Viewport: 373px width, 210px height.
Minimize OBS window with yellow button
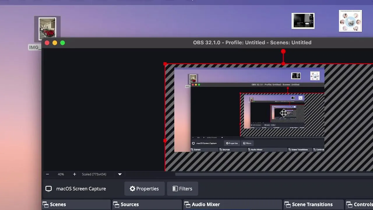pyautogui.click(x=55, y=43)
